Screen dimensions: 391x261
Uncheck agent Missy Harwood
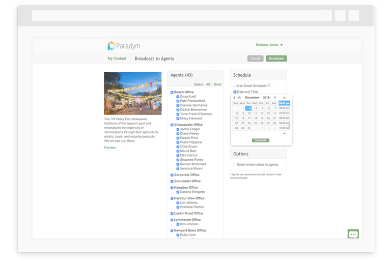click(x=178, y=119)
